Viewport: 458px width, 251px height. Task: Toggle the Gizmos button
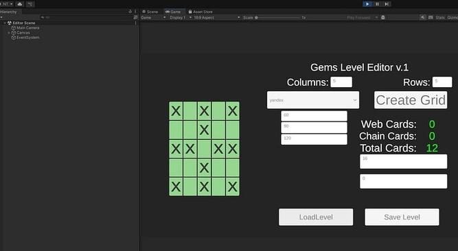pyautogui.click(x=453, y=18)
